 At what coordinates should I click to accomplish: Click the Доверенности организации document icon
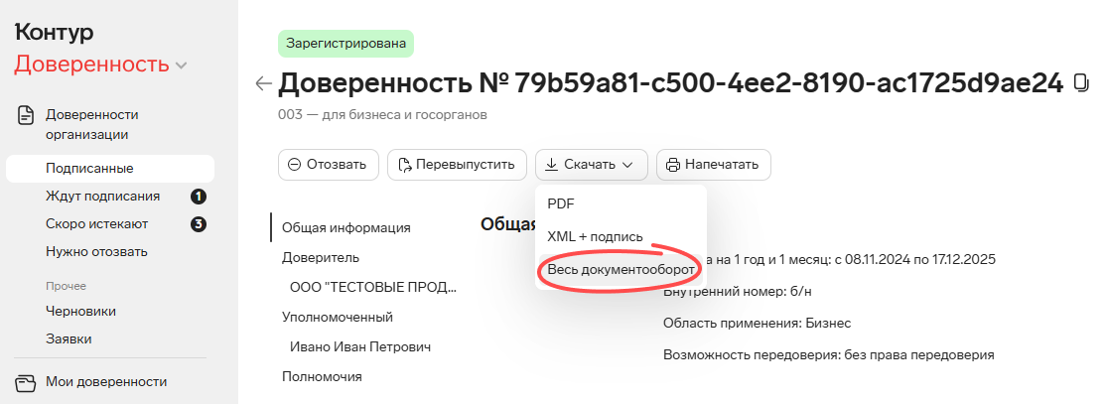(x=25, y=115)
